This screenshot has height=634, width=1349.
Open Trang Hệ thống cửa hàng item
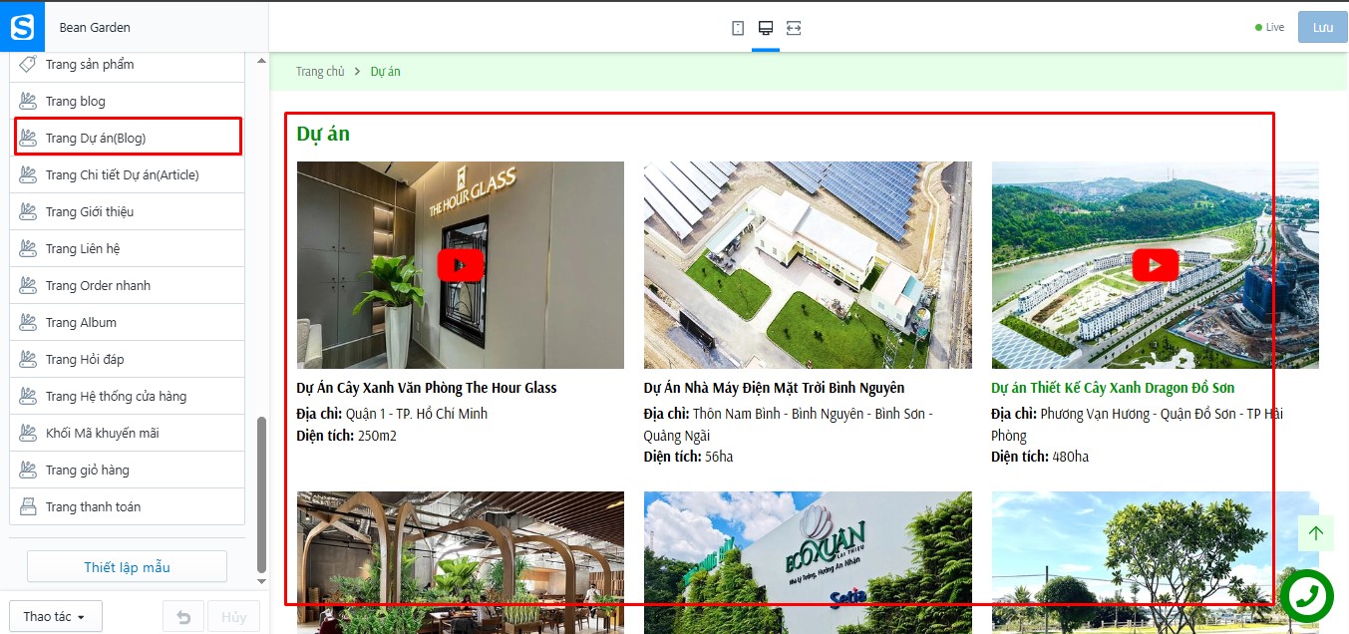(128, 396)
